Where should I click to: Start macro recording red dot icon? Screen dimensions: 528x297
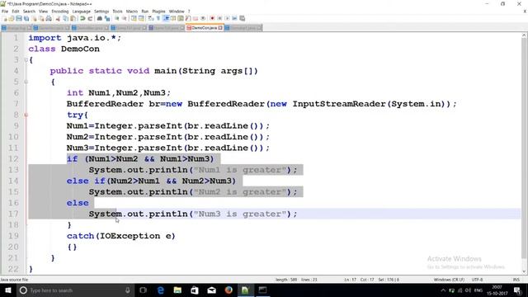212,18
